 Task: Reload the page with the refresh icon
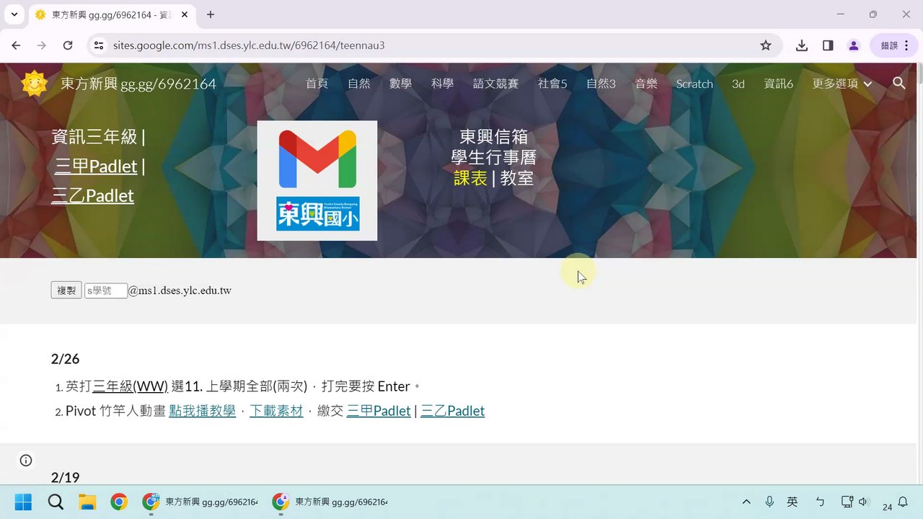[68, 45]
